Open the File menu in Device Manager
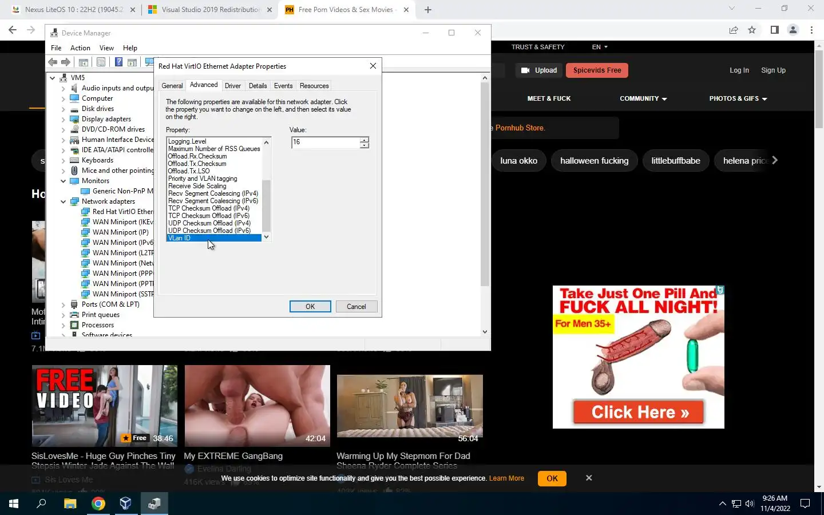The width and height of the screenshot is (824, 515). pyautogui.click(x=56, y=48)
